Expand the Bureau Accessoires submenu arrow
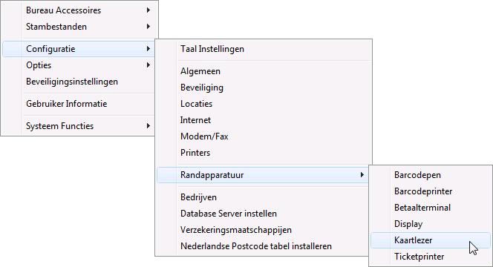Image resolution: width=493 pixels, height=267 pixels. (x=148, y=10)
